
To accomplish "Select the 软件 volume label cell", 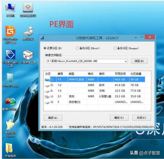I will coord(106,85).
